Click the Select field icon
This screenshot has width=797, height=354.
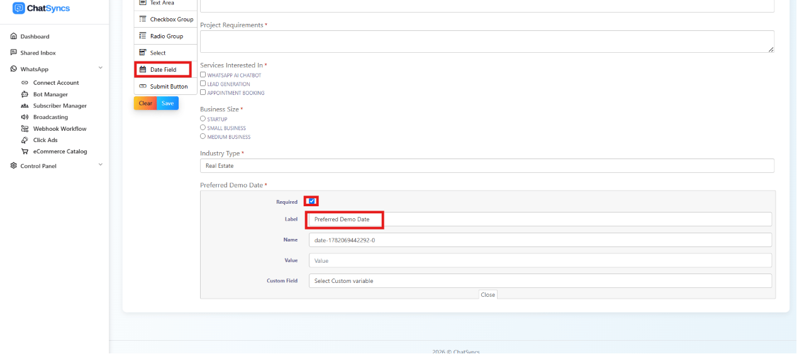143,53
